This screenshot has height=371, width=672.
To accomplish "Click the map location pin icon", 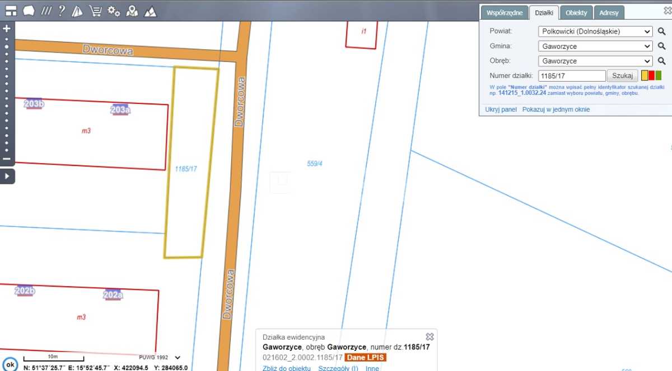I will [132, 11].
